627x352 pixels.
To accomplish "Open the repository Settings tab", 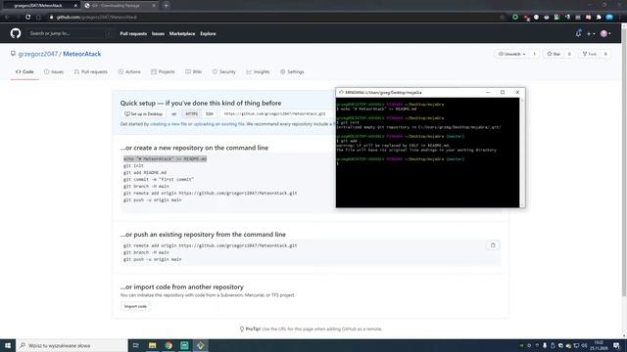I will pyautogui.click(x=292, y=71).
